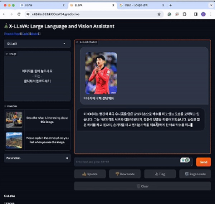Click the browser back arrow
Screen dimensions: 215x204
[x=4, y=14]
